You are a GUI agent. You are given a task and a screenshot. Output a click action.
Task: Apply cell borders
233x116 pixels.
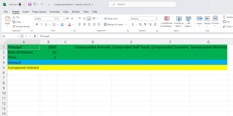coord(54,24)
